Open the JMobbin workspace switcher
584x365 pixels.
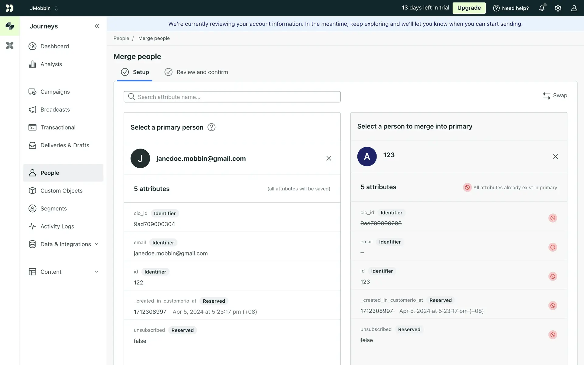point(44,8)
